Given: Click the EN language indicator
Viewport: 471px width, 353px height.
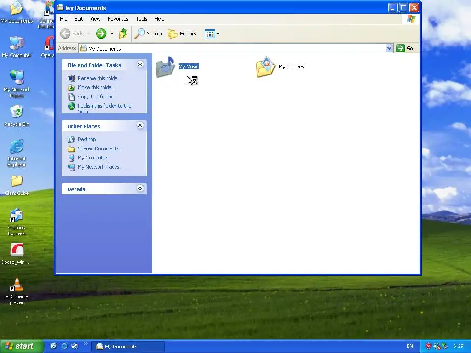Looking at the screenshot, I should [x=410, y=347].
